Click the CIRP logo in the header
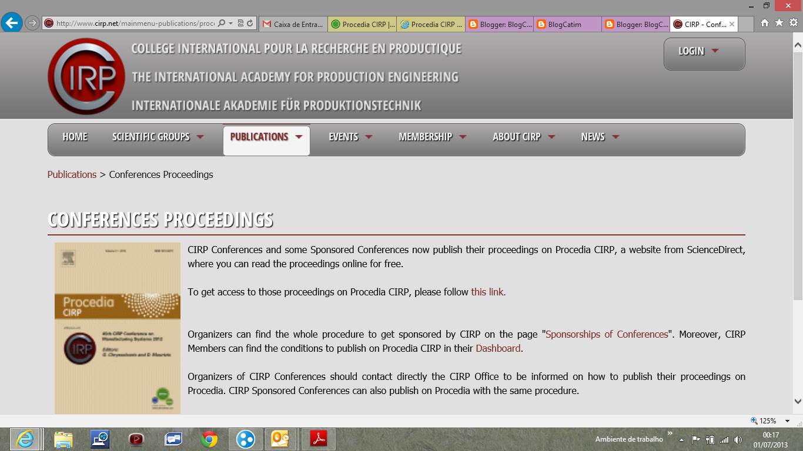This screenshot has height=451, width=803. click(86, 76)
